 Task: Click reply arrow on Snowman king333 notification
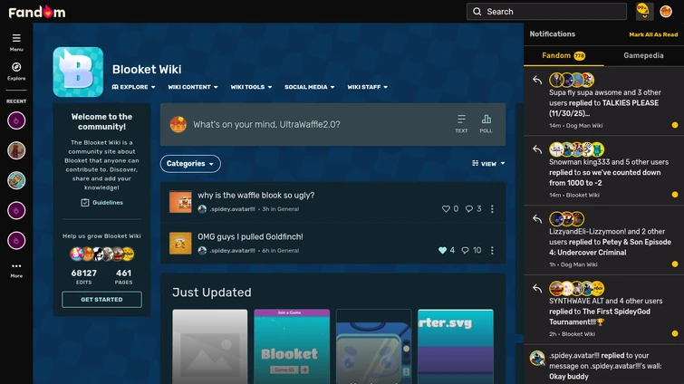(537, 149)
